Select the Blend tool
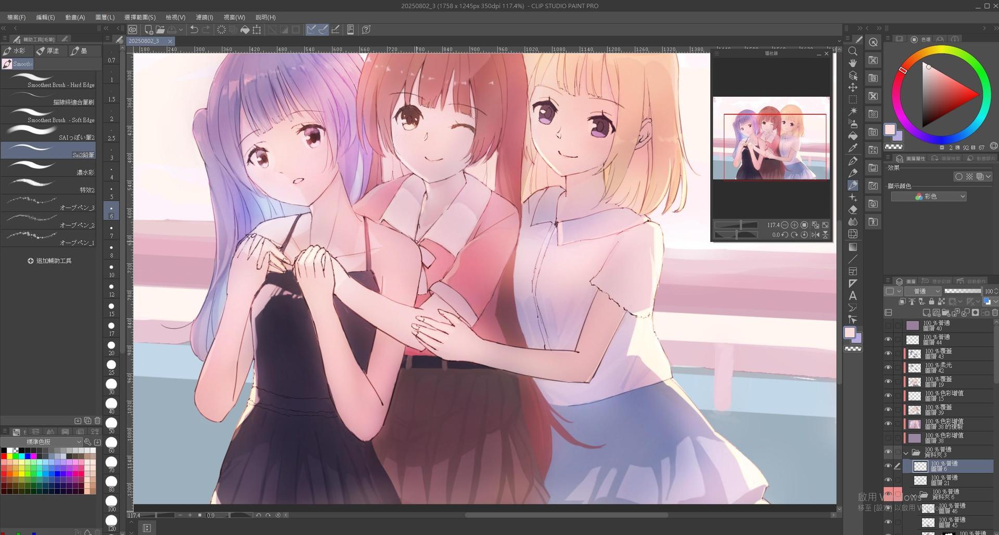This screenshot has height=535, width=999. pyautogui.click(x=853, y=222)
